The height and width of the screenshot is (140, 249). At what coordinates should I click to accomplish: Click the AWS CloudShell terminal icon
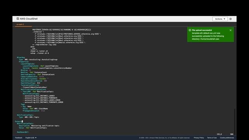point(18,19)
